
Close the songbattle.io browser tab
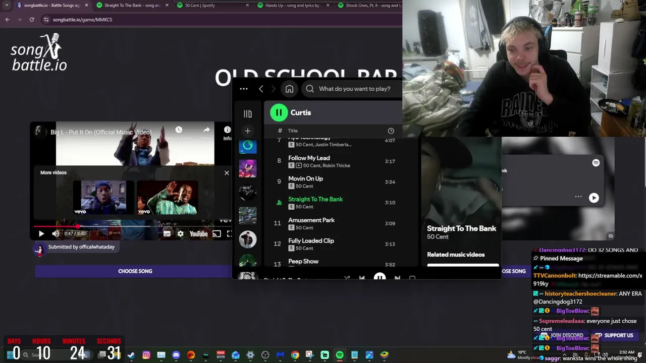[86, 5]
